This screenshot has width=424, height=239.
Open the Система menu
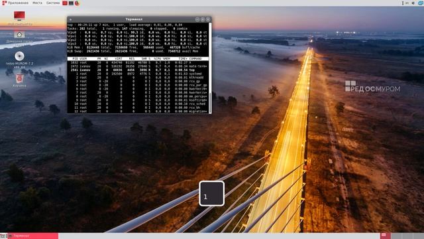[x=53, y=3]
